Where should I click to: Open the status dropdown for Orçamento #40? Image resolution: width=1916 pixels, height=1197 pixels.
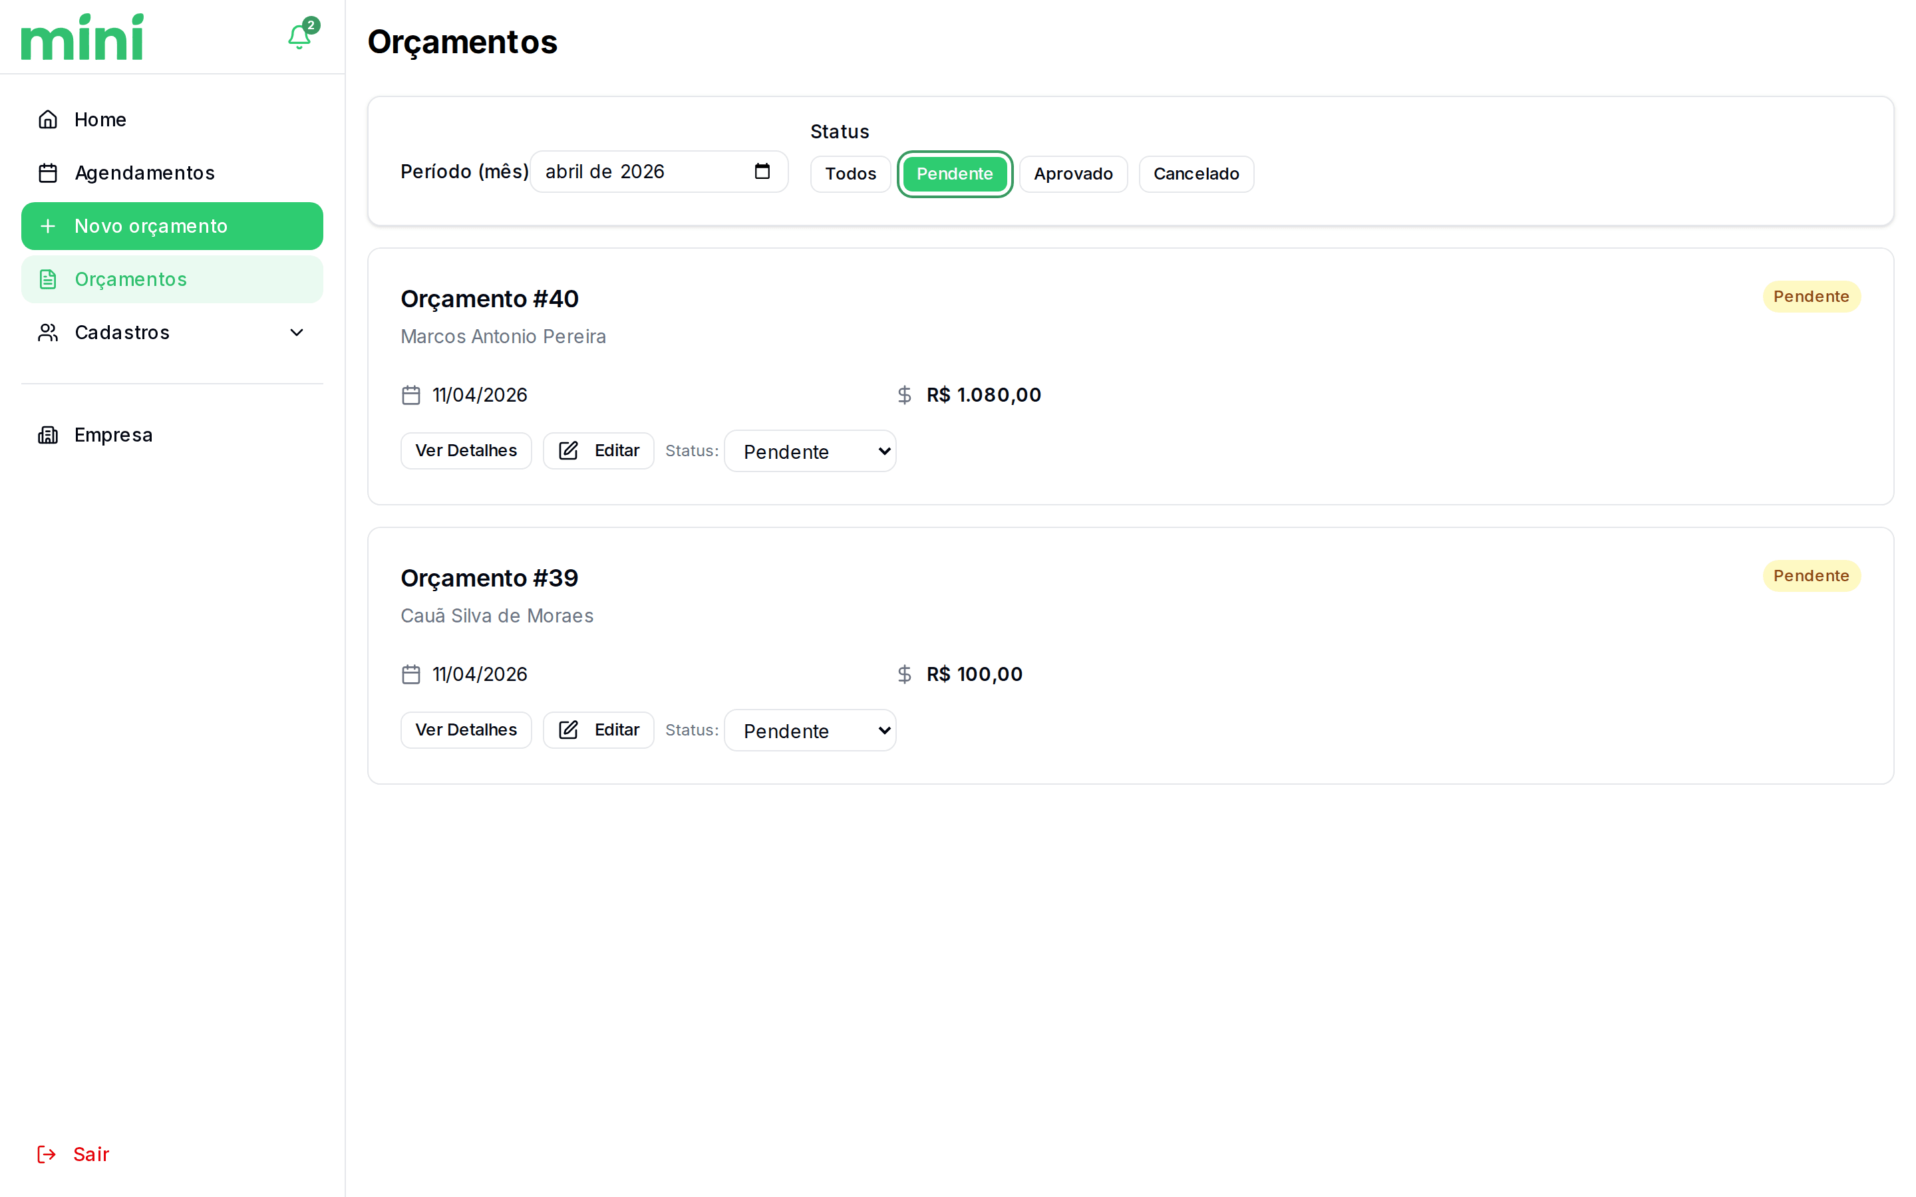coord(809,452)
